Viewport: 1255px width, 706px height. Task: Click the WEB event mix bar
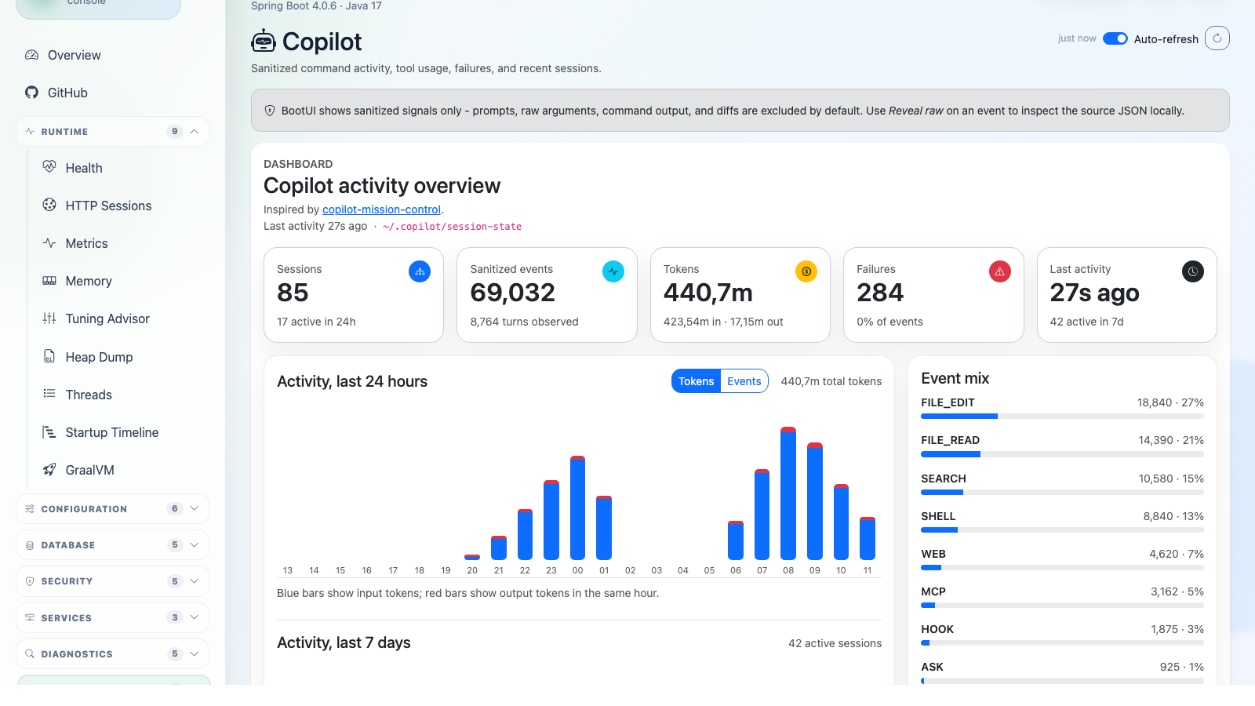[x=1062, y=568]
